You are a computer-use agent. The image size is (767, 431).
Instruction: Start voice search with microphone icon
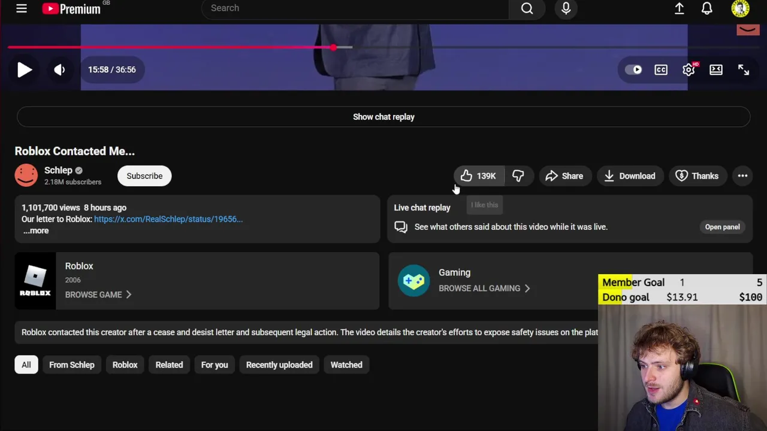[x=566, y=8]
